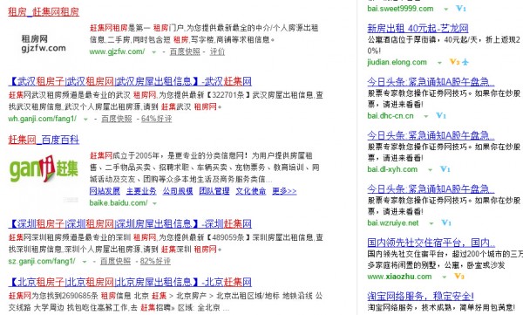Click V1 badge next to bai.wzruiye.net
The image size is (523, 315).
(x=446, y=223)
